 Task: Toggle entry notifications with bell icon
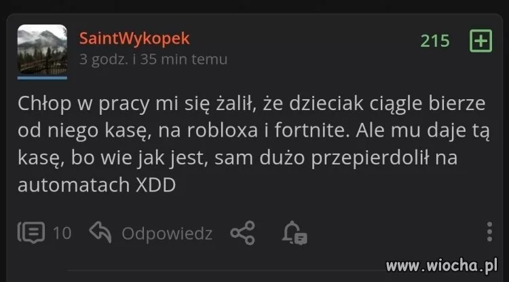[x=295, y=232]
